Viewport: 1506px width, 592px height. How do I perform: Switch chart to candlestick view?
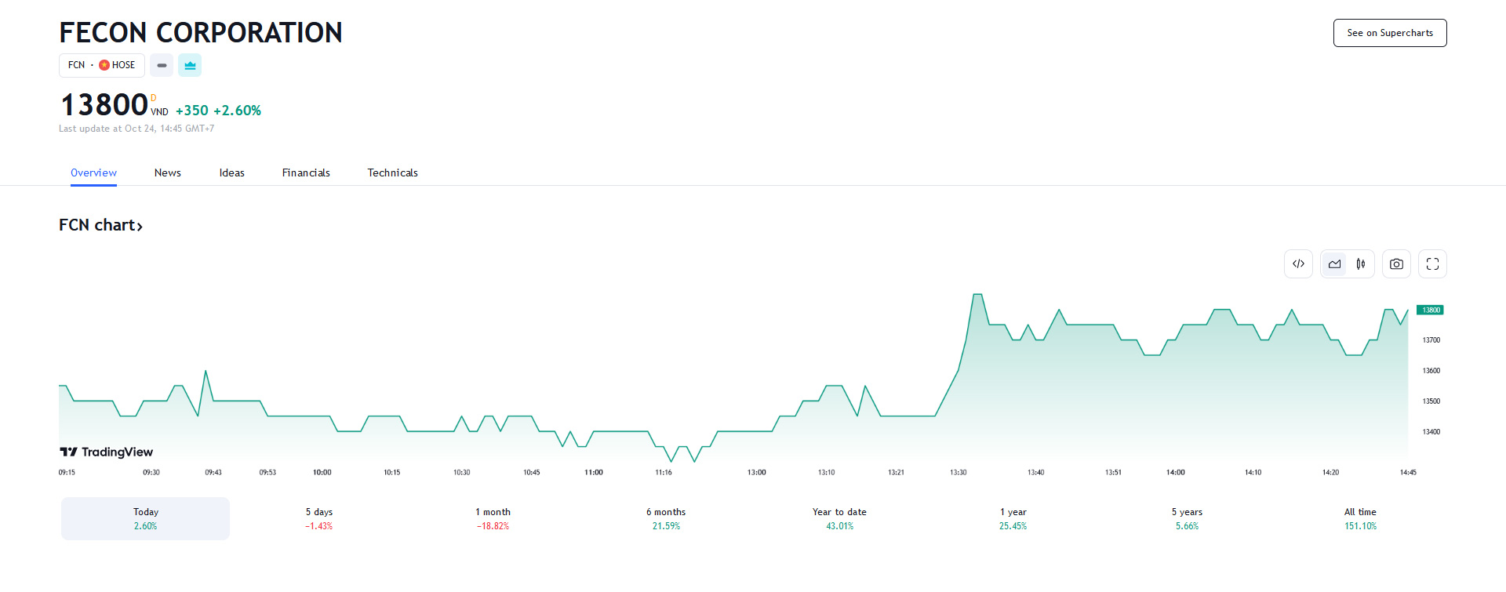pyautogui.click(x=1361, y=263)
